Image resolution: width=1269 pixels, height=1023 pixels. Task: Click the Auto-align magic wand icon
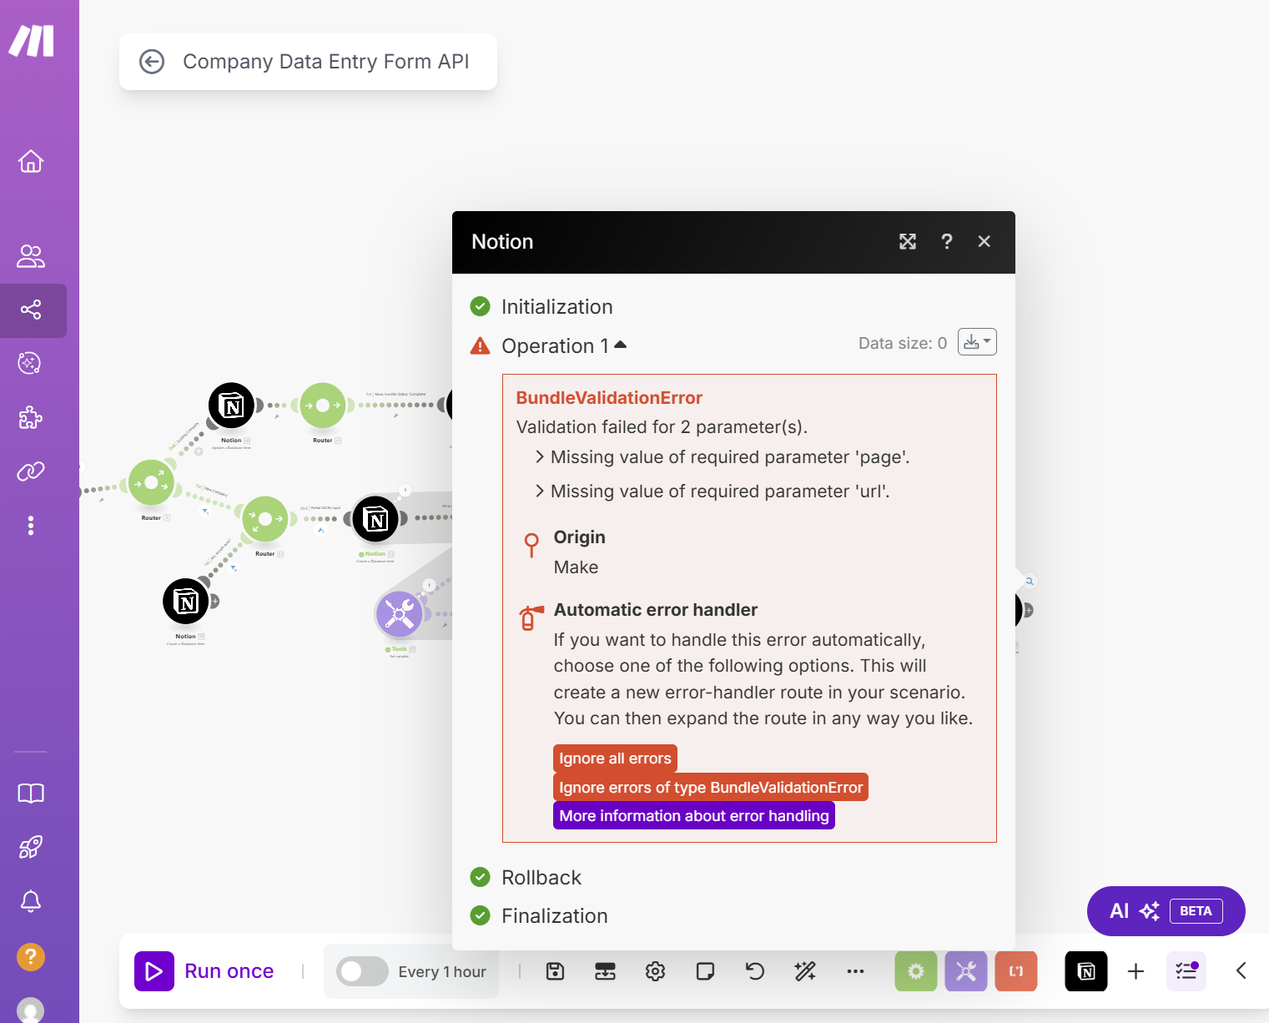click(x=805, y=971)
